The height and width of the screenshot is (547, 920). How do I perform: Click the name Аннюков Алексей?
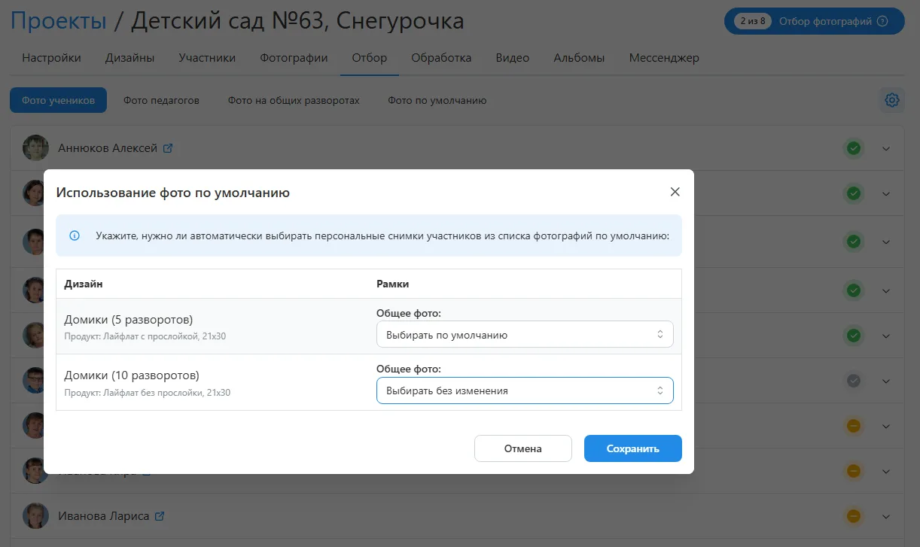pyautogui.click(x=108, y=148)
